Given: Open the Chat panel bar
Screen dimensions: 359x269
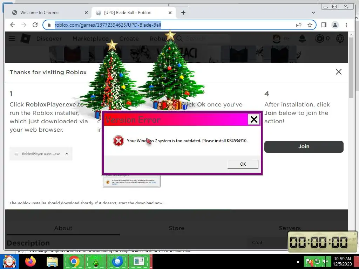Looking at the screenshot, I should coord(267,242).
